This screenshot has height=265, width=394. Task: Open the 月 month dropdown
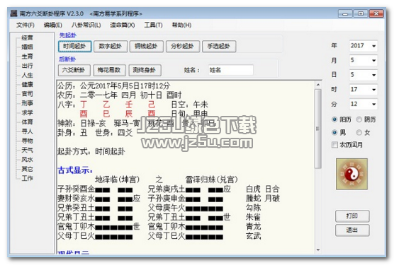tap(364, 60)
